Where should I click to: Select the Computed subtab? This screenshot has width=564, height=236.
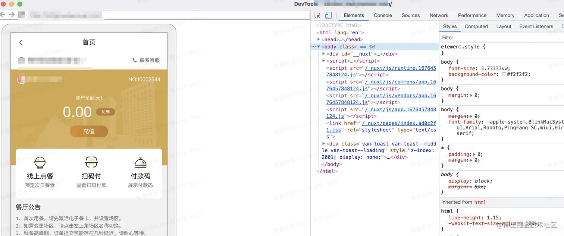(x=476, y=26)
